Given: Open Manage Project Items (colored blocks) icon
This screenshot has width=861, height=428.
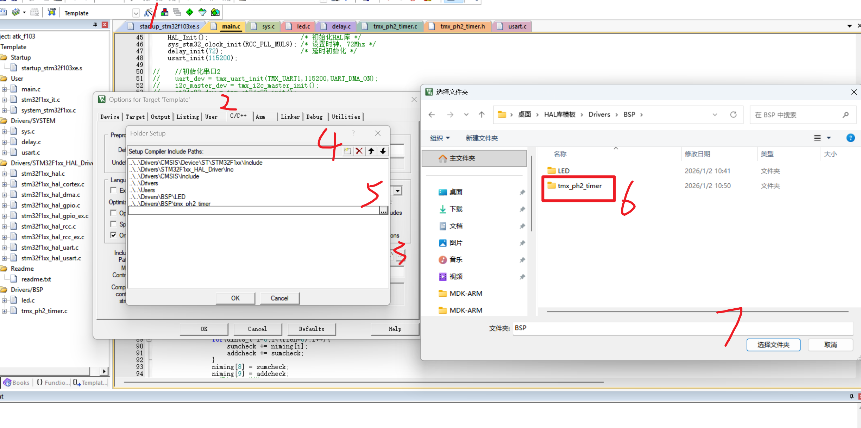Looking at the screenshot, I should [x=164, y=13].
